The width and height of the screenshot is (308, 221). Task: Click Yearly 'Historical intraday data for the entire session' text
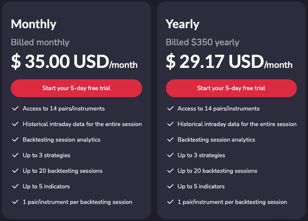point(237,124)
